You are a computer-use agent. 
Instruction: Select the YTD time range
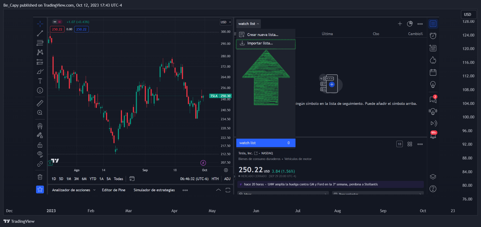(93, 179)
